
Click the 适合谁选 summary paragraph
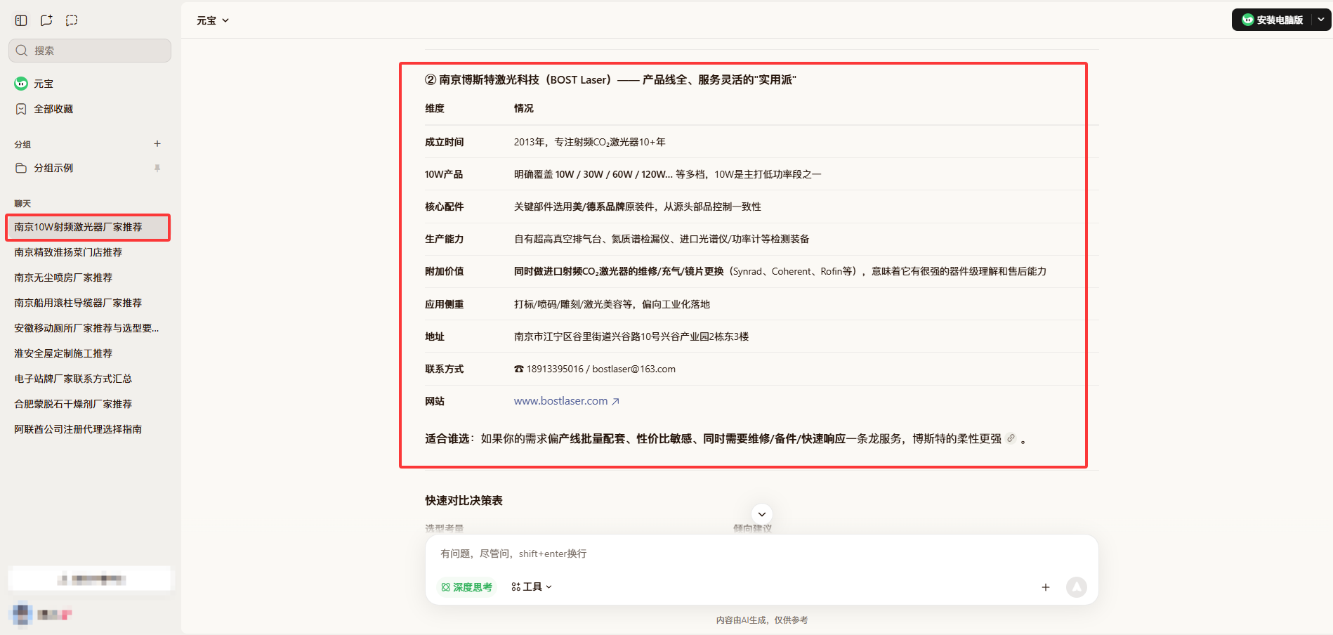pyautogui.click(x=725, y=438)
